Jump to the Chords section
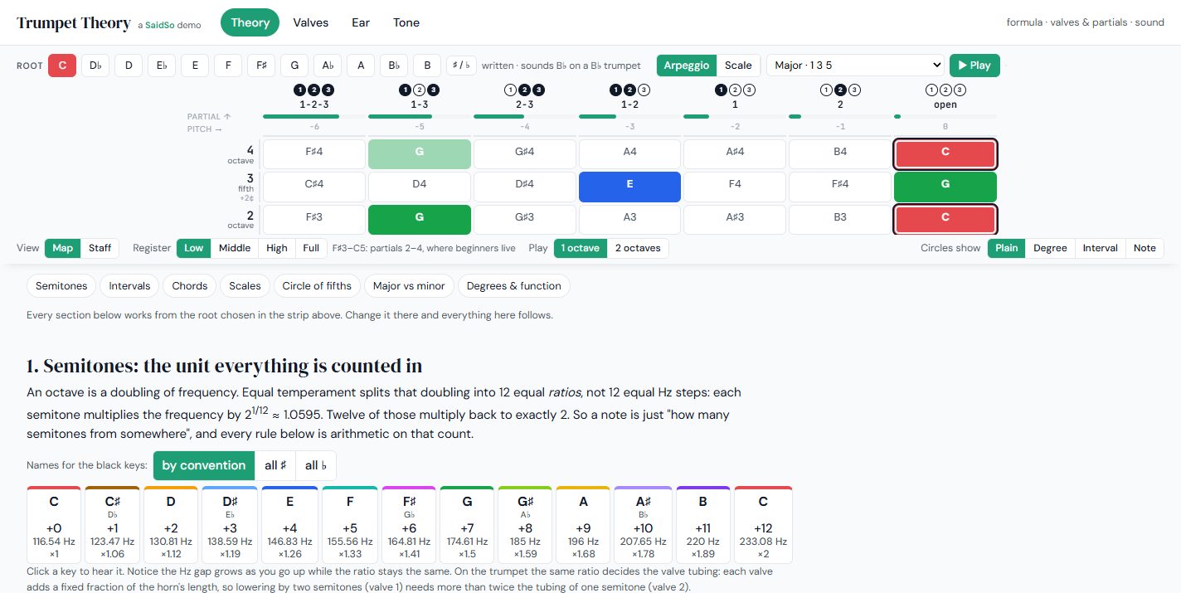1181x593 pixels. (190, 286)
